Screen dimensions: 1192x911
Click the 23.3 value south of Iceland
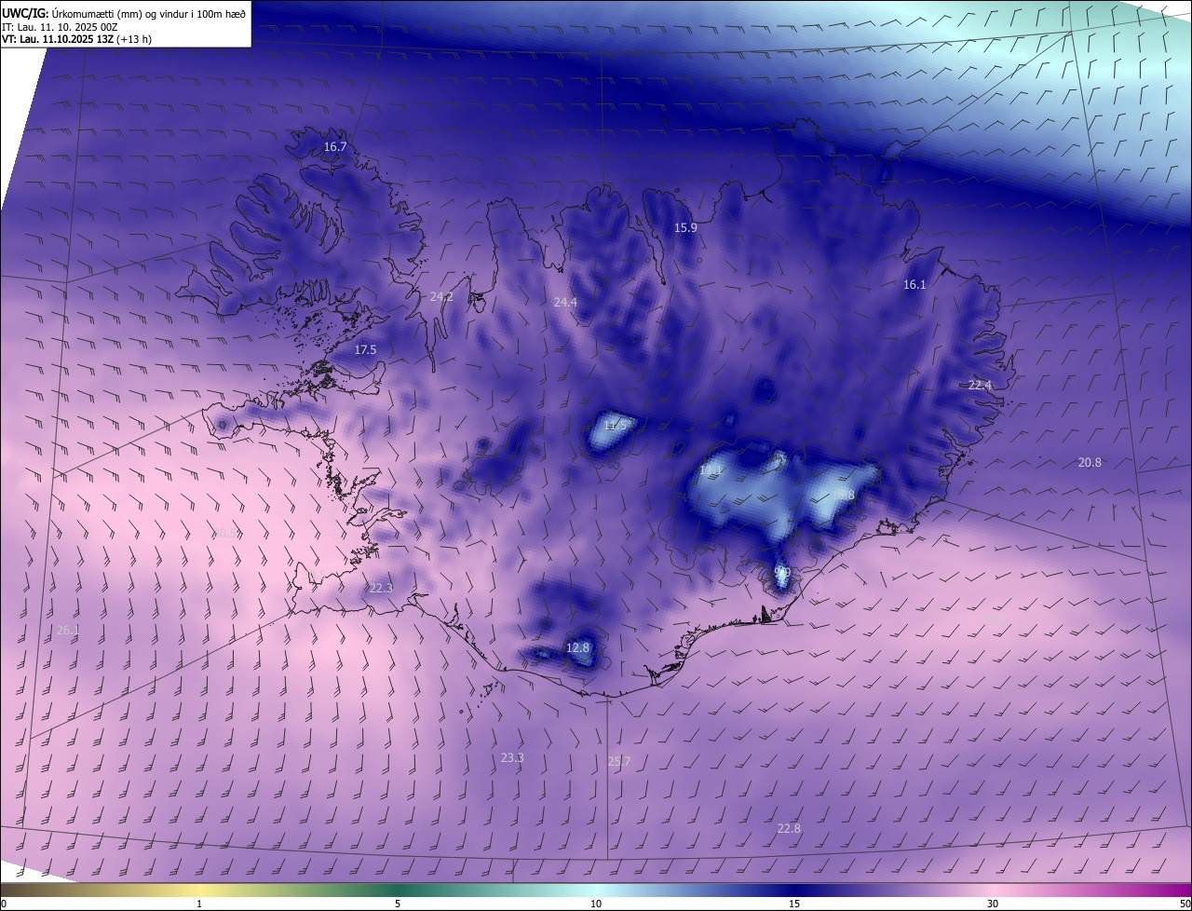click(x=512, y=758)
